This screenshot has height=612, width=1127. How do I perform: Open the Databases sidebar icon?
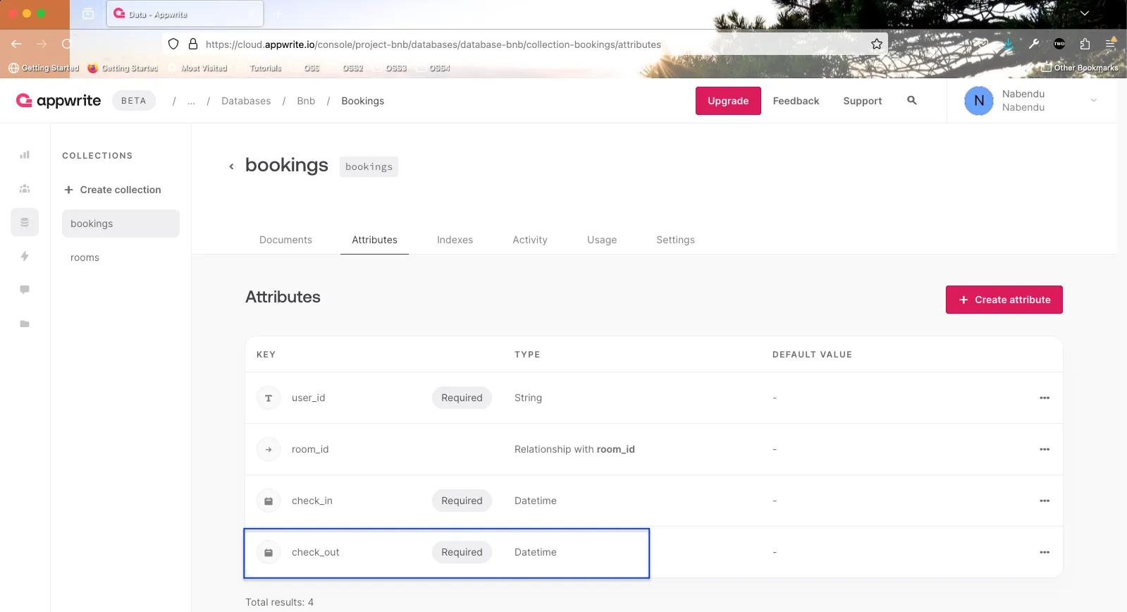(25, 222)
